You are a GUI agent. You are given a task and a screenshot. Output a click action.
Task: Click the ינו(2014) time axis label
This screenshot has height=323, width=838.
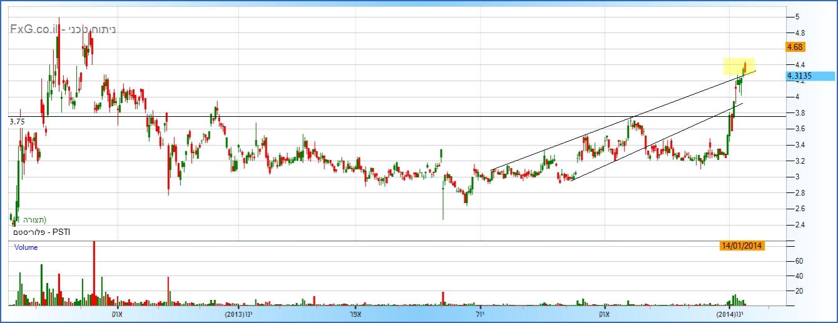tap(730, 314)
